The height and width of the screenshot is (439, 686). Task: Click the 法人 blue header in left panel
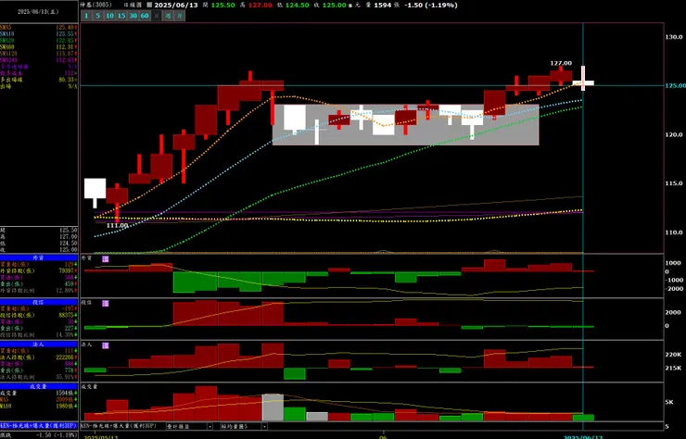pyautogui.click(x=39, y=345)
